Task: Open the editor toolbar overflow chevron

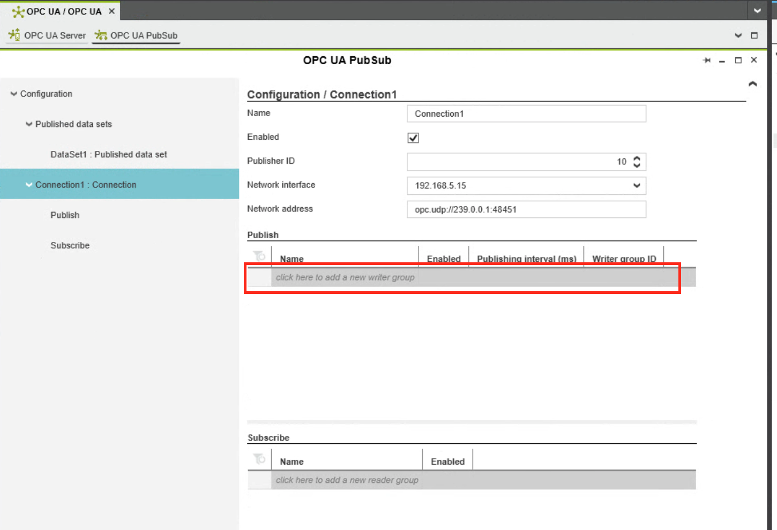Action: [x=738, y=35]
